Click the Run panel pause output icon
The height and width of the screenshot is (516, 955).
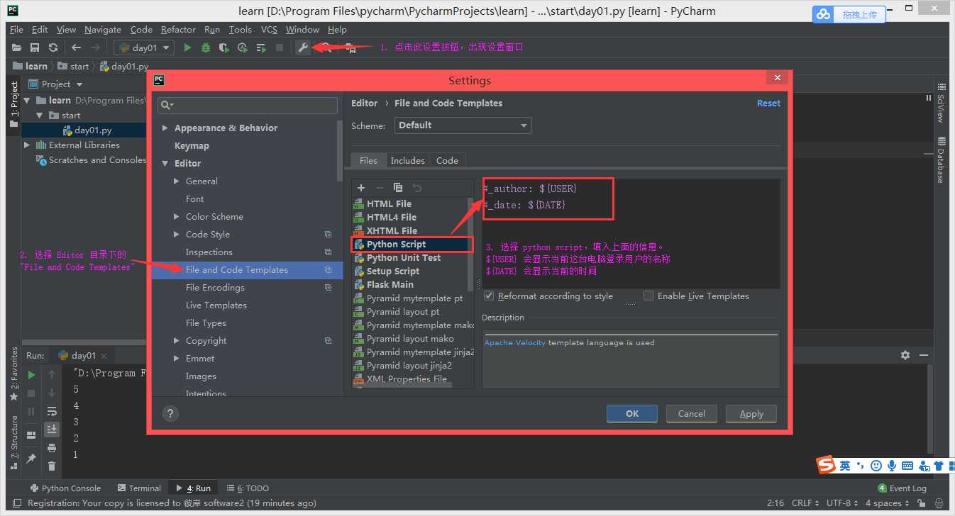31,411
